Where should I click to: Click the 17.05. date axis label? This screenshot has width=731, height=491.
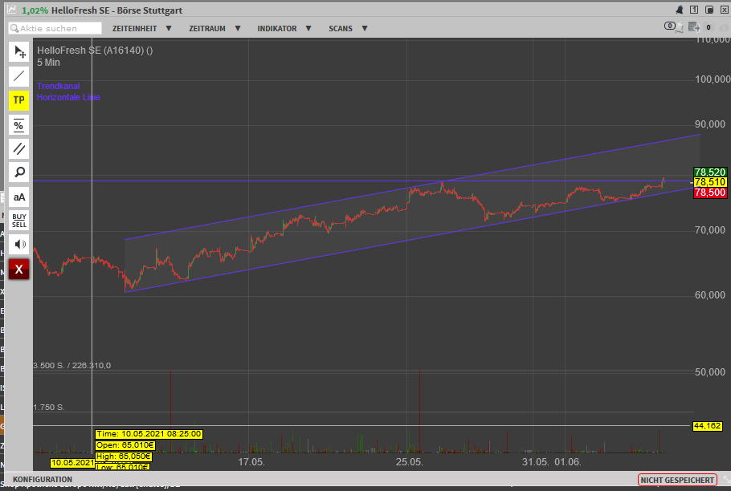click(251, 462)
